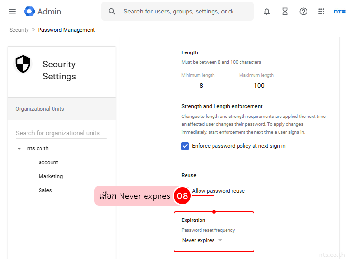Click the search magnifier icon

click(x=112, y=12)
